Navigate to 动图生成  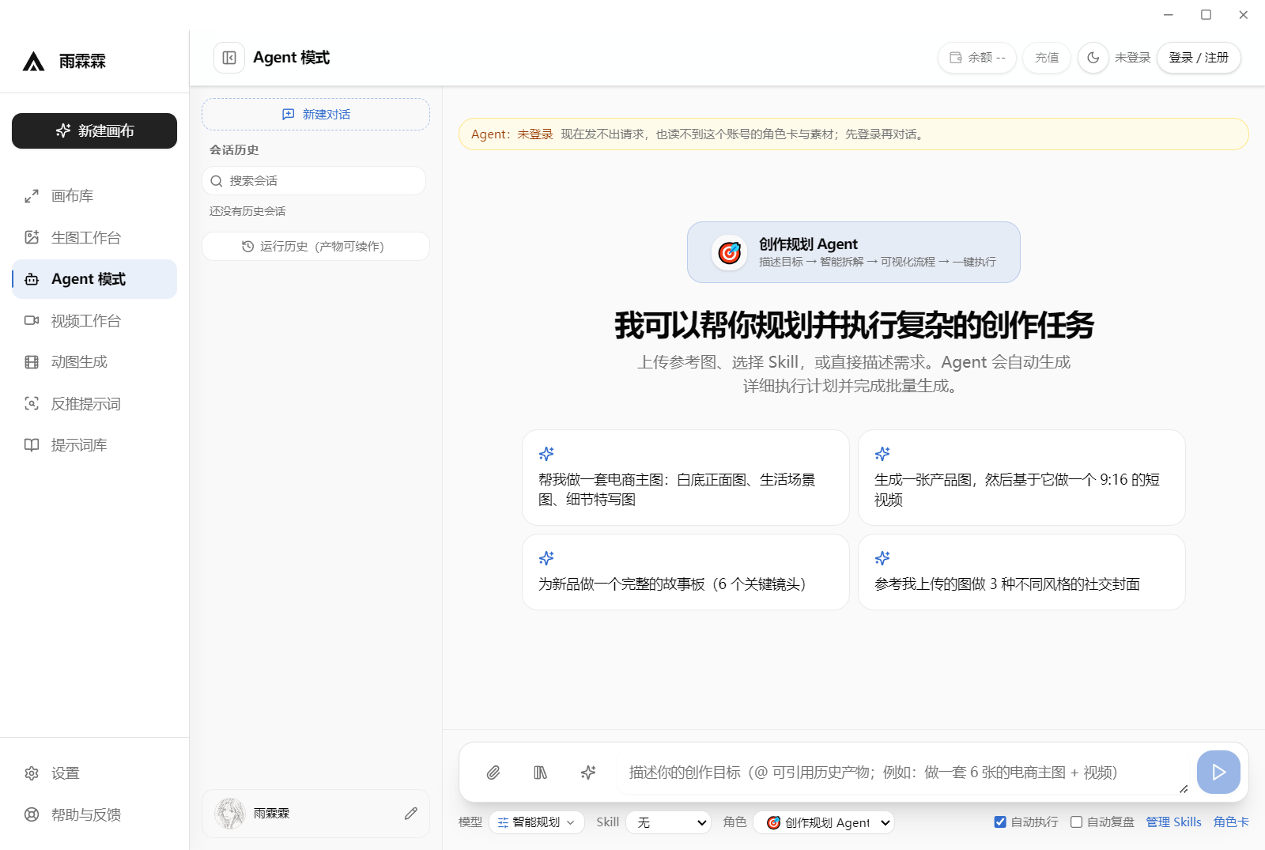point(94,362)
